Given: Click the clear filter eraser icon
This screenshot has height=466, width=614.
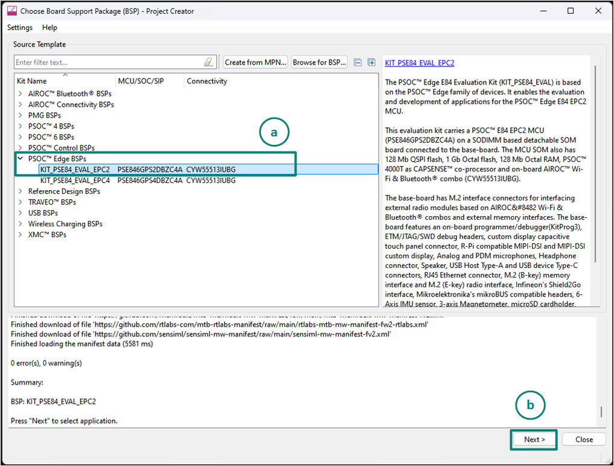Looking at the screenshot, I should coord(209,62).
